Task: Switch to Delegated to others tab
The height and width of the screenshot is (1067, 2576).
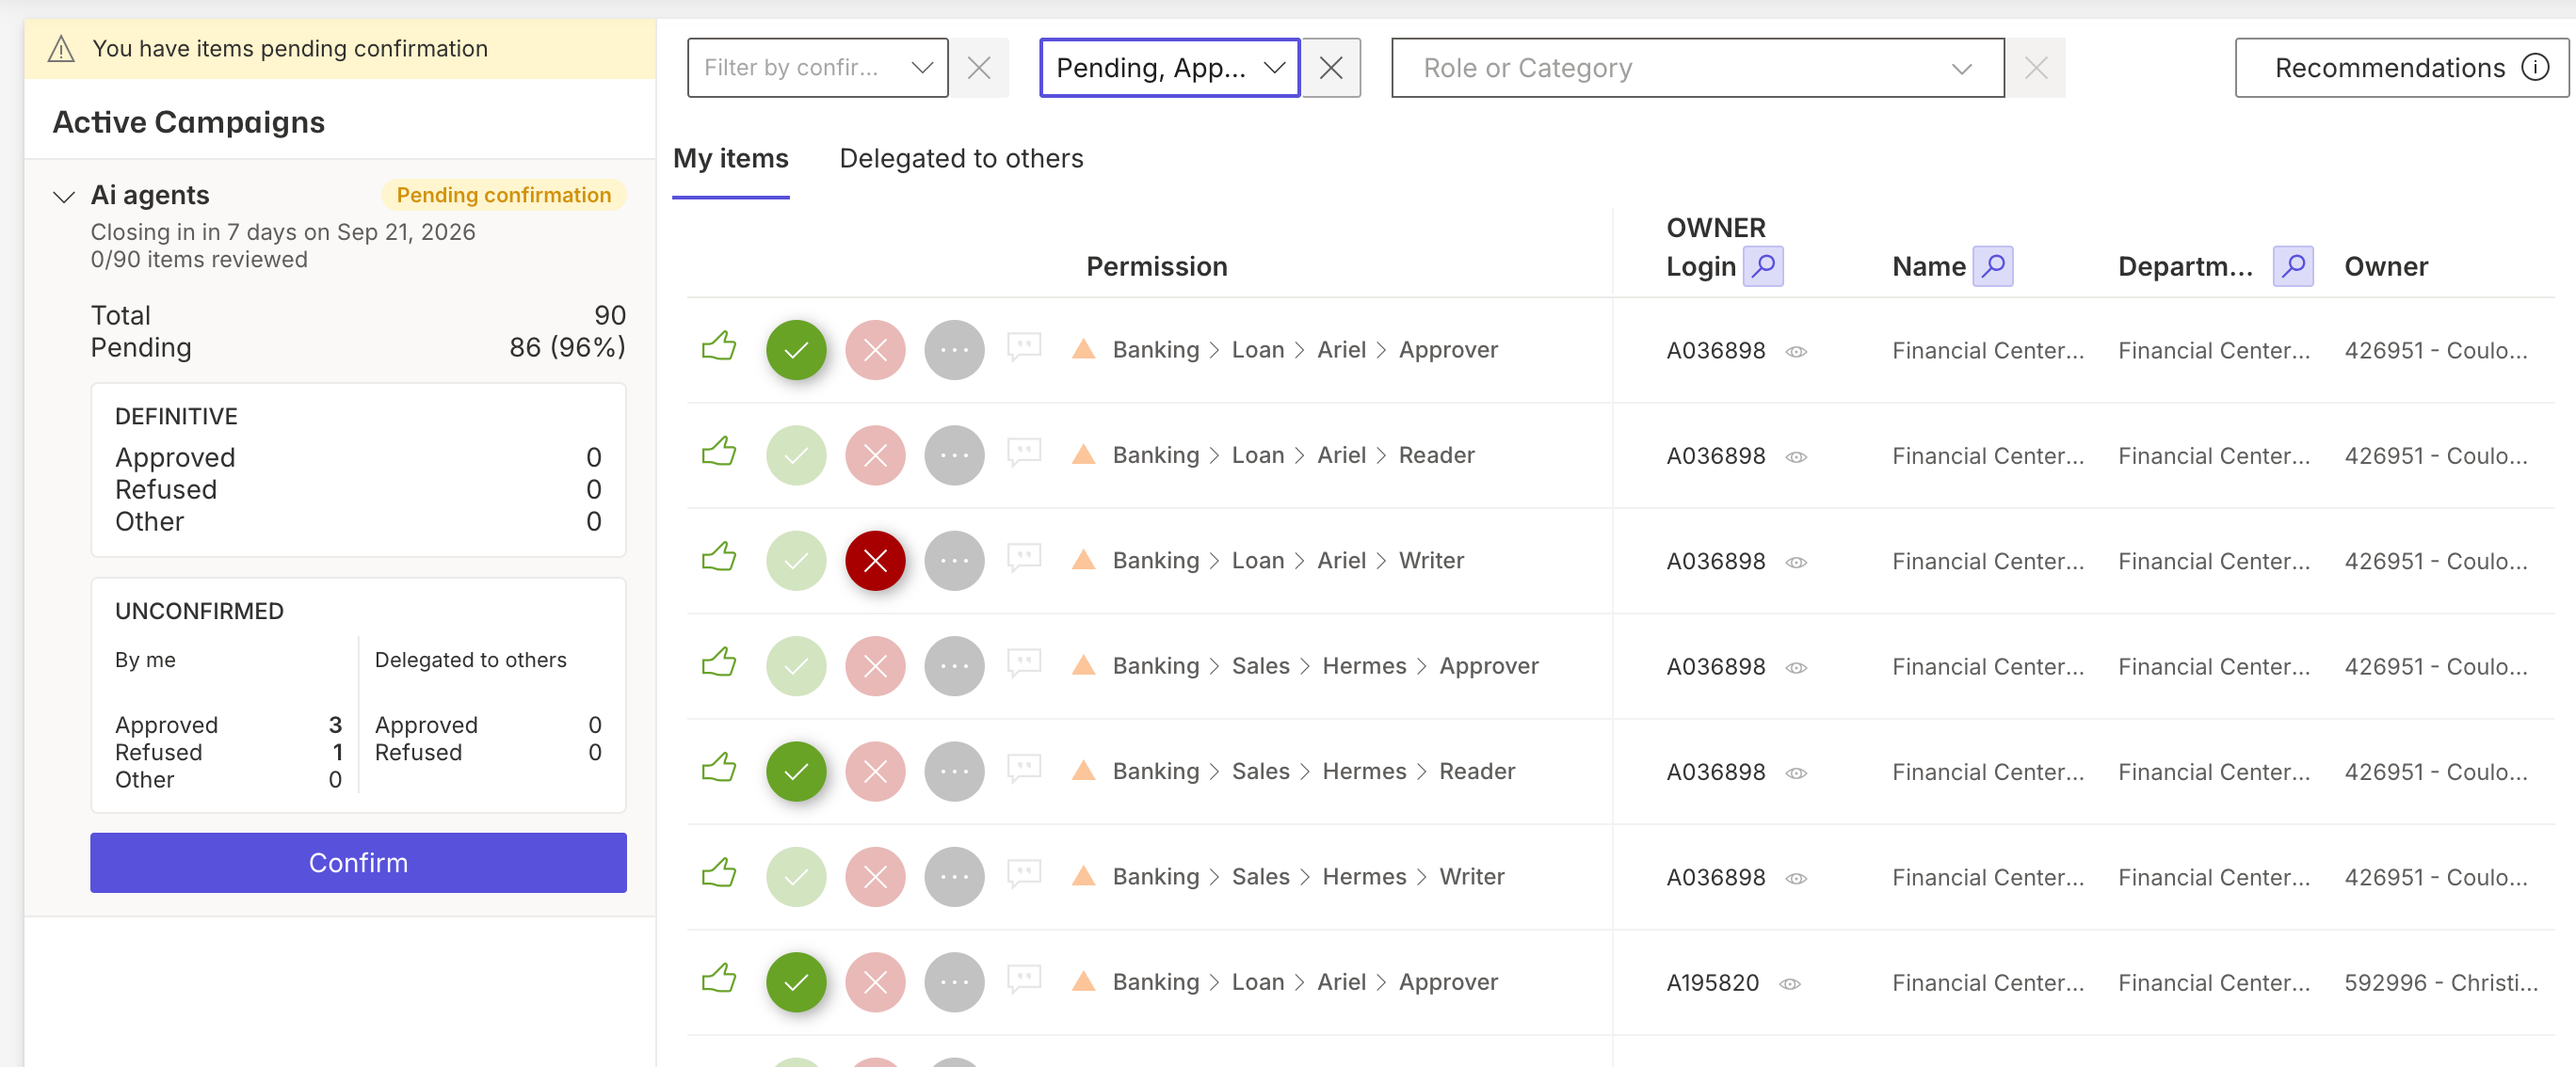Action: [961, 159]
